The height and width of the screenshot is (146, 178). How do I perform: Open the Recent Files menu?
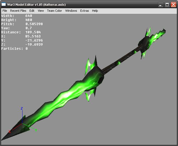pyautogui.click(x=18, y=11)
